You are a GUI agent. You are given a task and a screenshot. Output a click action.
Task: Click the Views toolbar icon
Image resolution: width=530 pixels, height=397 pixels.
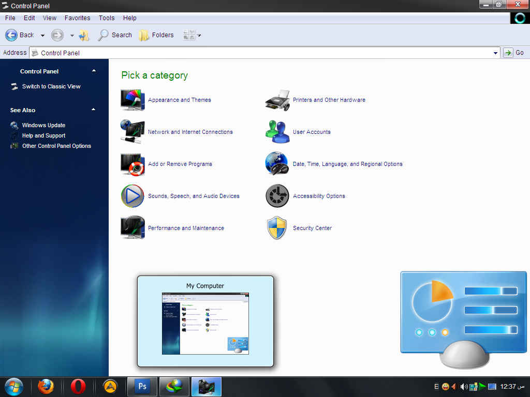[189, 35]
